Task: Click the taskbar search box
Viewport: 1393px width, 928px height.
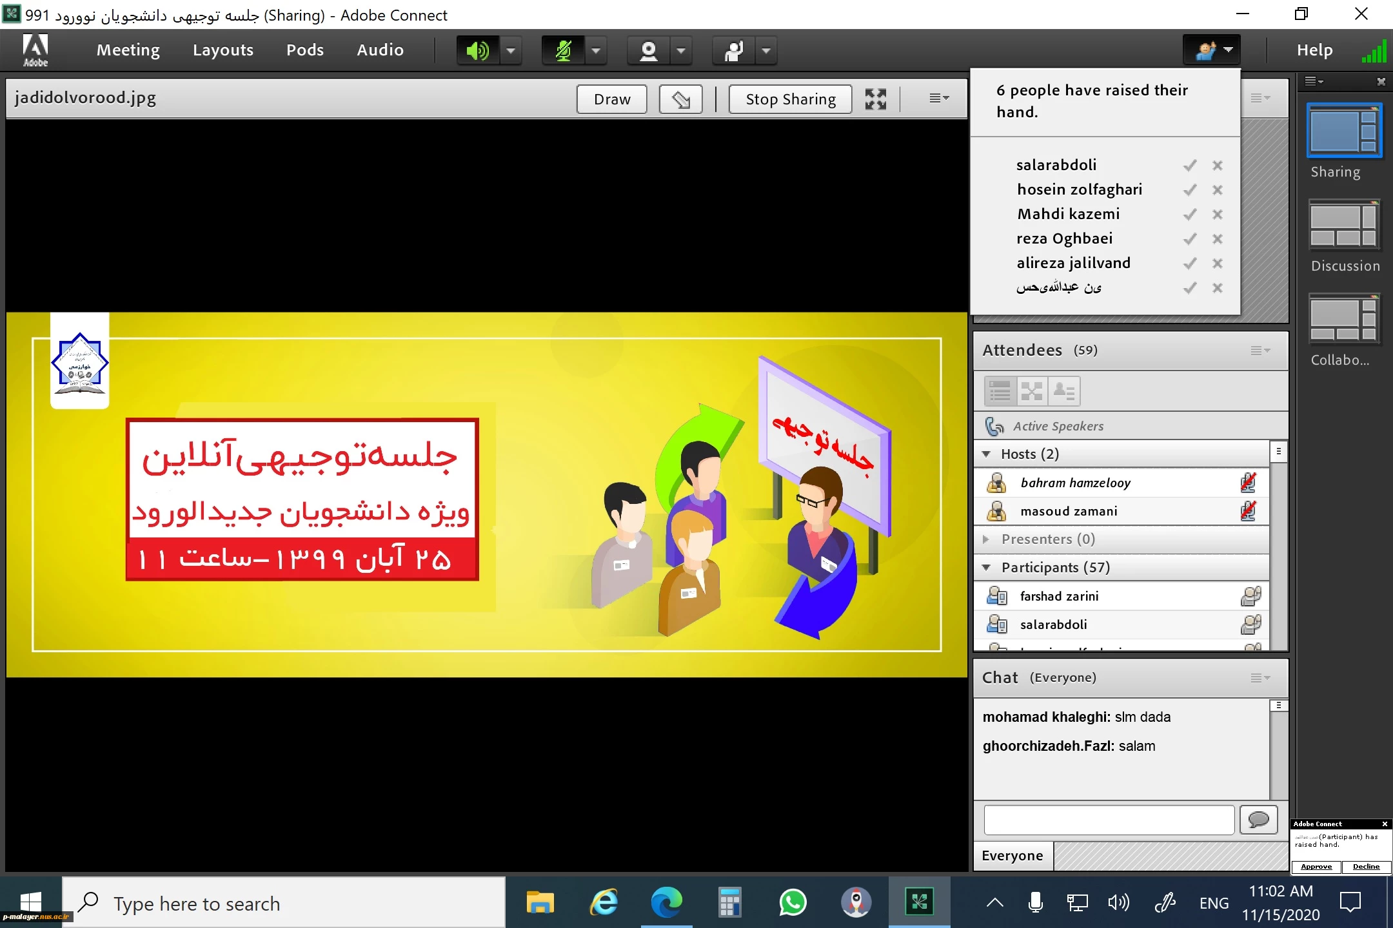Action: (284, 903)
